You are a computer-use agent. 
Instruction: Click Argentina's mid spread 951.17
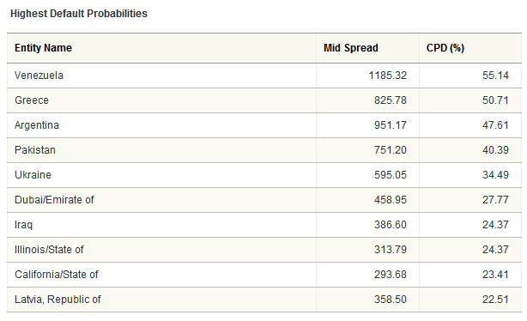pos(391,125)
